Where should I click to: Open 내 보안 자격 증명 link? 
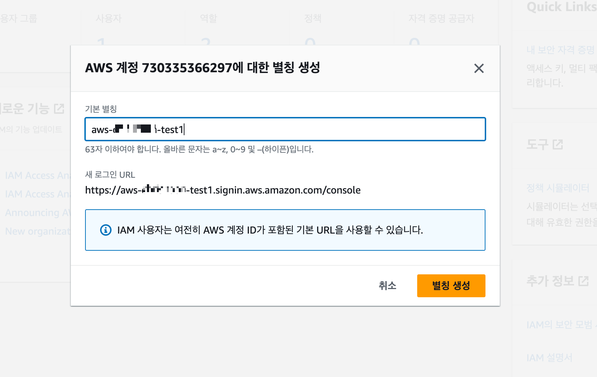click(560, 50)
